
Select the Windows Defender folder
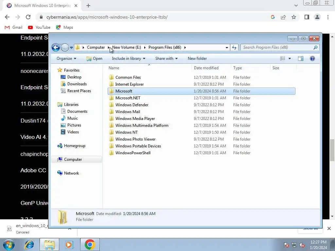pyautogui.click(x=202, y=105)
